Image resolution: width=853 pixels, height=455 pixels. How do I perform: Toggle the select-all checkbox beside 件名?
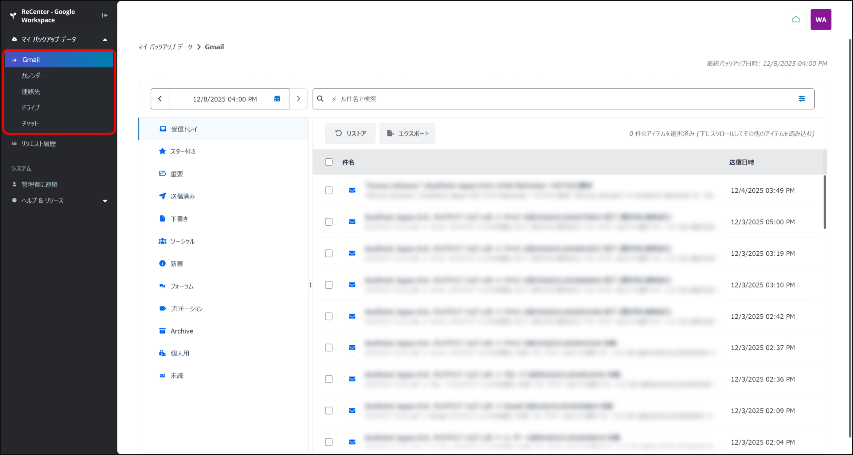[x=329, y=162]
